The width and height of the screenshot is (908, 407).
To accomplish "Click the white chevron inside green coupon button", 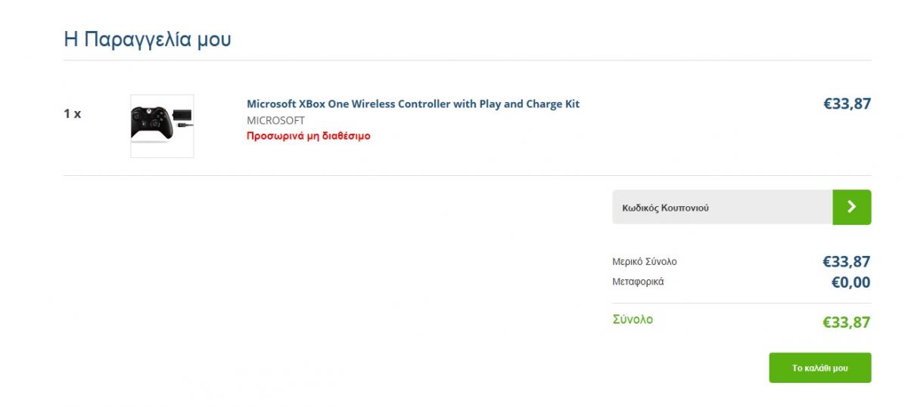I will (x=852, y=207).
